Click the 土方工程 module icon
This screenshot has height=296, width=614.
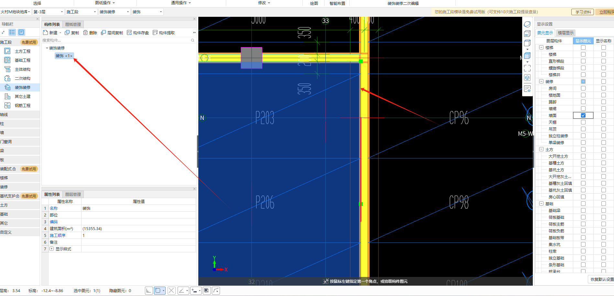7,51
